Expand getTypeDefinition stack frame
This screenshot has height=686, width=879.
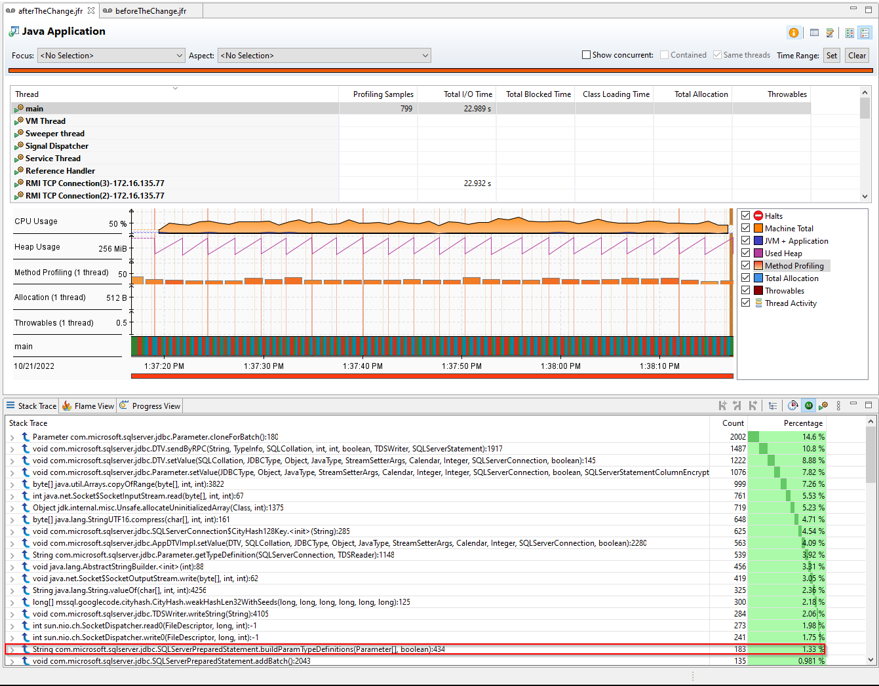pos(12,555)
